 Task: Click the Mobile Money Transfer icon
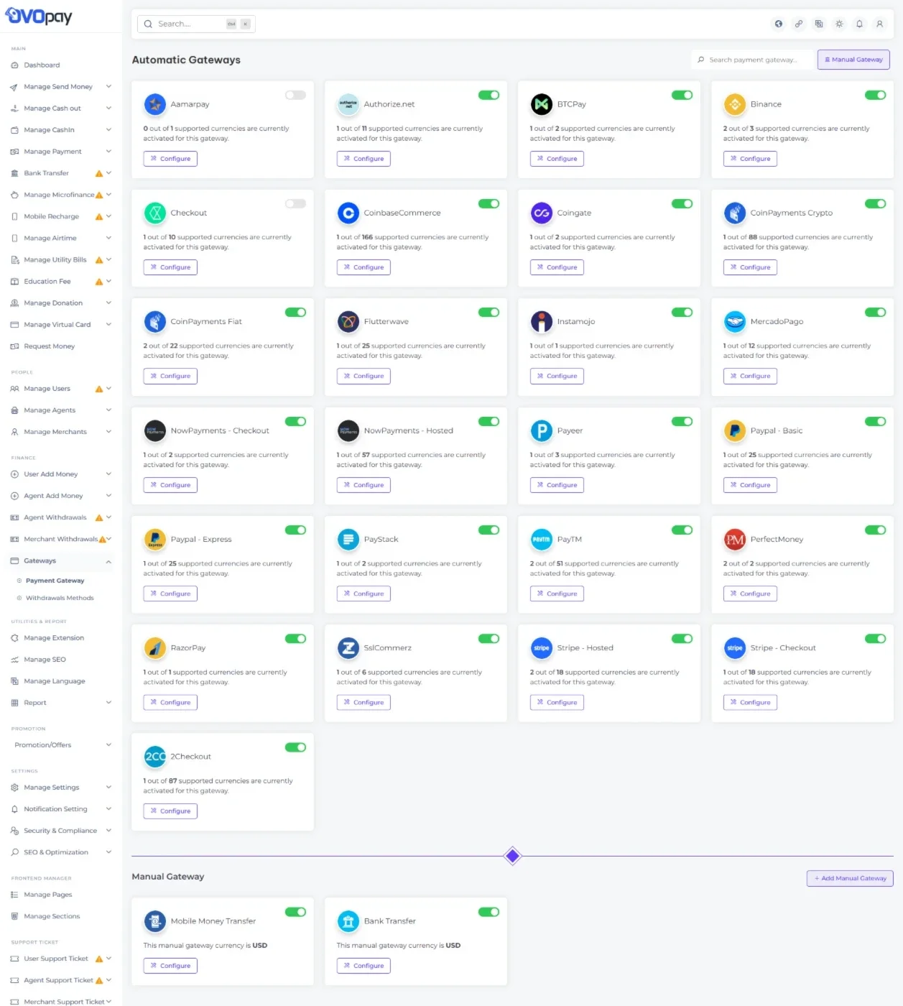(154, 921)
